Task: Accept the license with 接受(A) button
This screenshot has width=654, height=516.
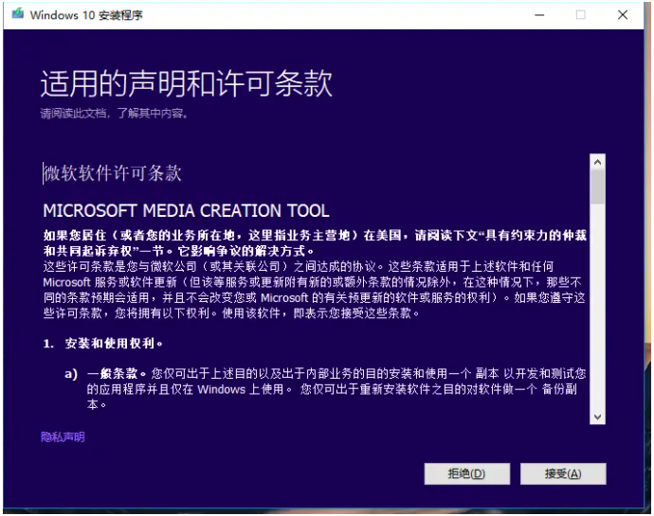Action: (562, 473)
